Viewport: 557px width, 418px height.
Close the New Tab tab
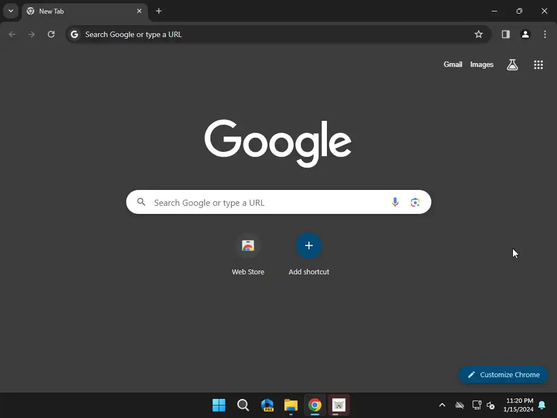point(139,11)
